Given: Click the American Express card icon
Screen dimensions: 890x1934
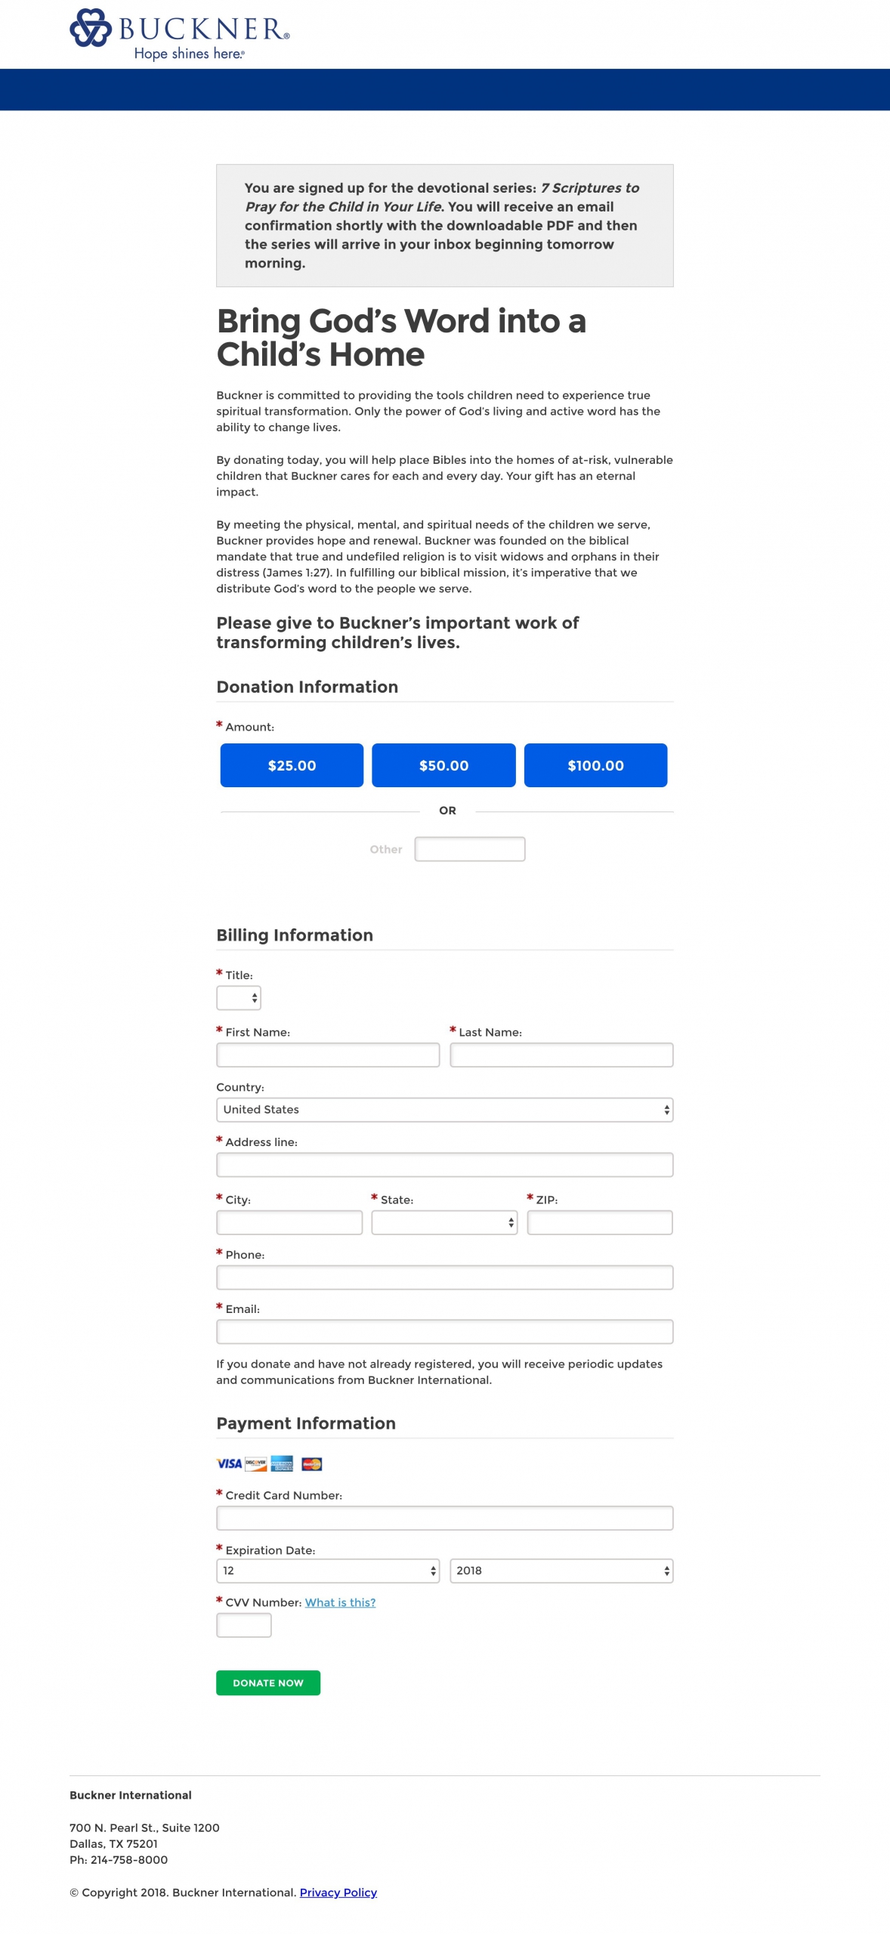Looking at the screenshot, I should pos(282,1463).
